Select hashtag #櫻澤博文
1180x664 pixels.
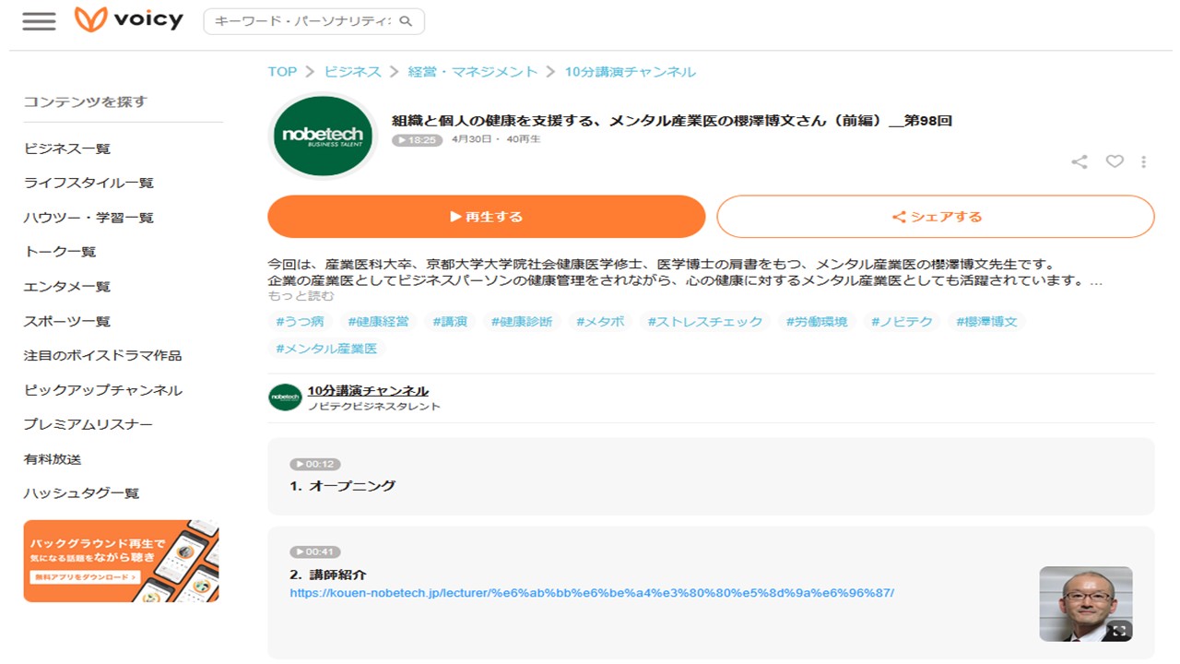[987, 322]
